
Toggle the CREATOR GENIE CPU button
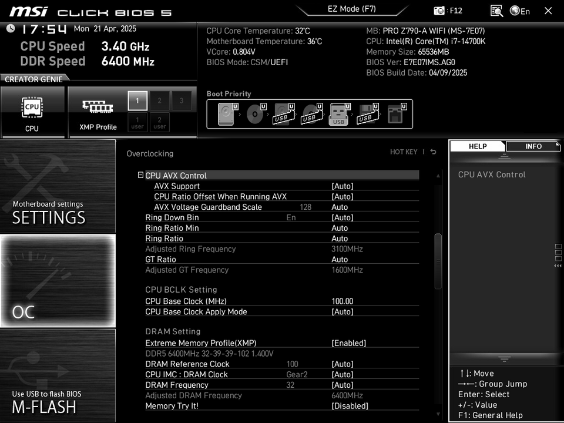[x=32, y=112]
